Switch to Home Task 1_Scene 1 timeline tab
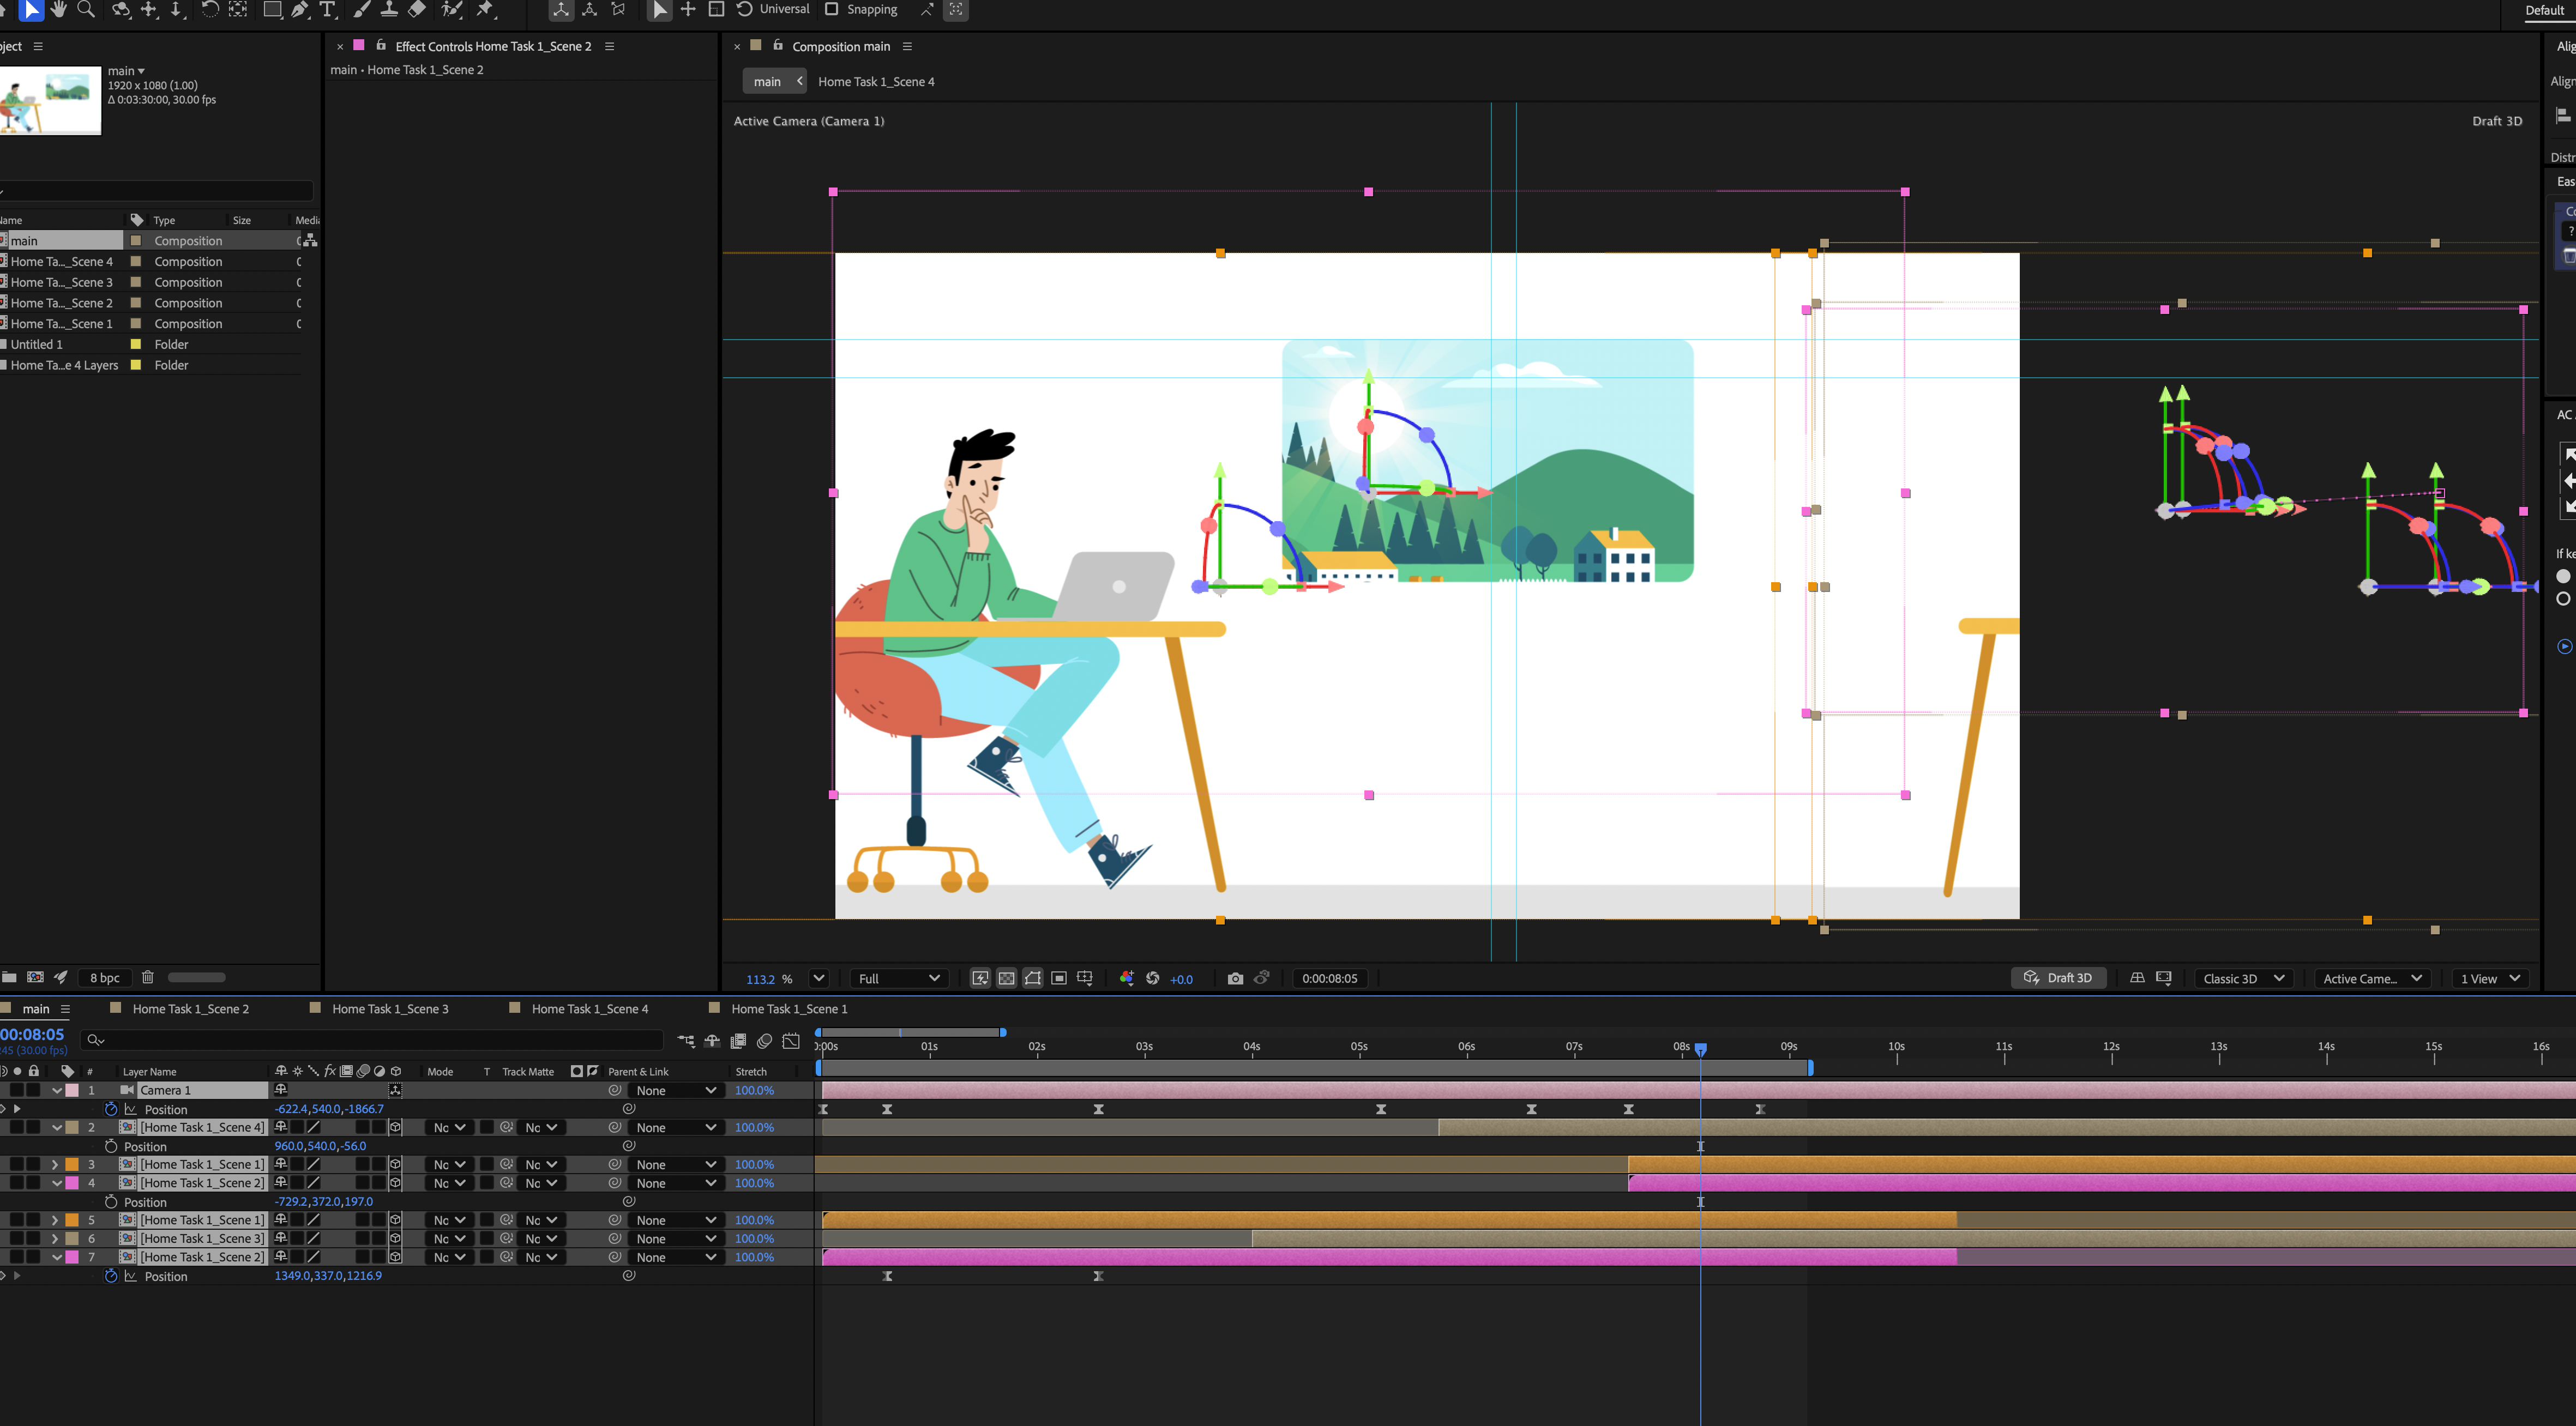 tap(789, 1010)
